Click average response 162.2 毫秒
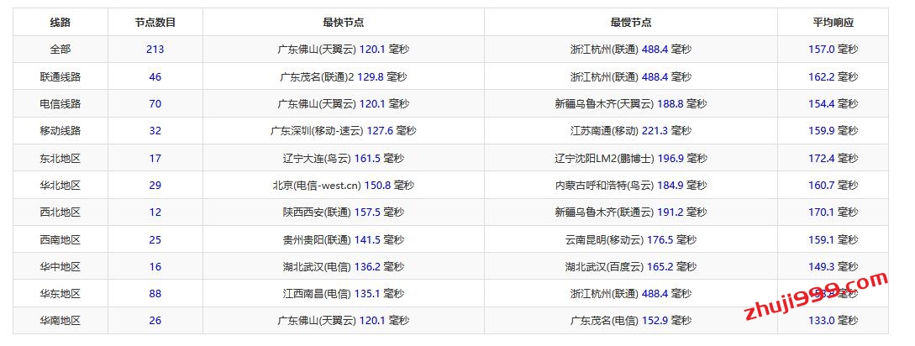 [833, 77]
